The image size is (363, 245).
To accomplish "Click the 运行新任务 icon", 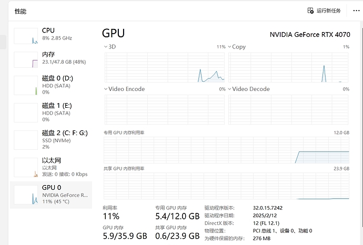I will [310, 11].
